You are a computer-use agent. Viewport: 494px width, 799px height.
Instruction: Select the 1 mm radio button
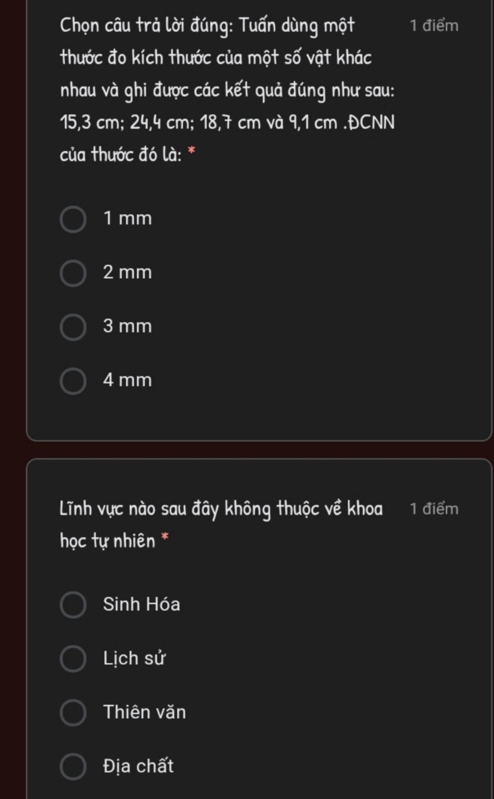73,220
